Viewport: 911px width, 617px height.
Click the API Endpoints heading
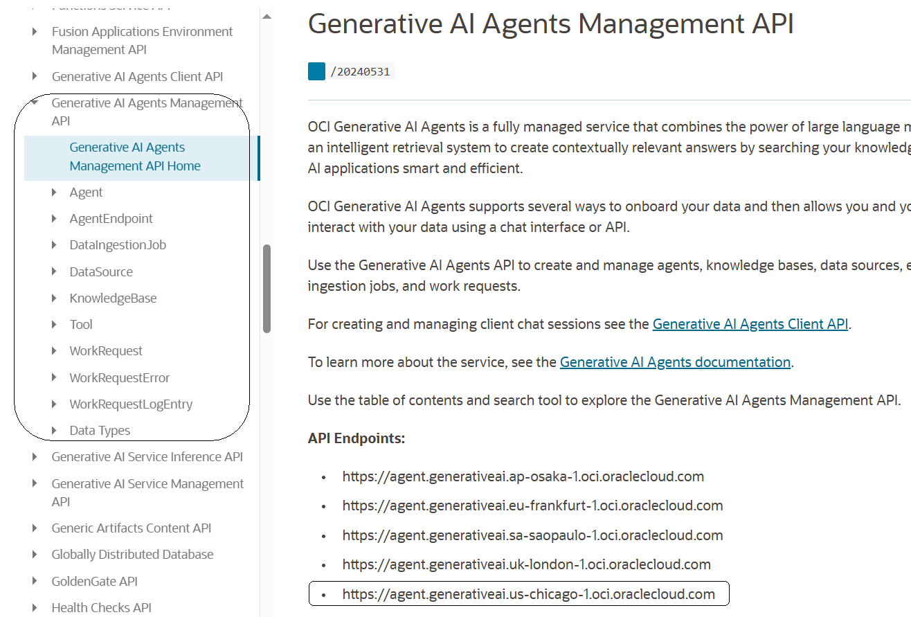pos(357,438)
